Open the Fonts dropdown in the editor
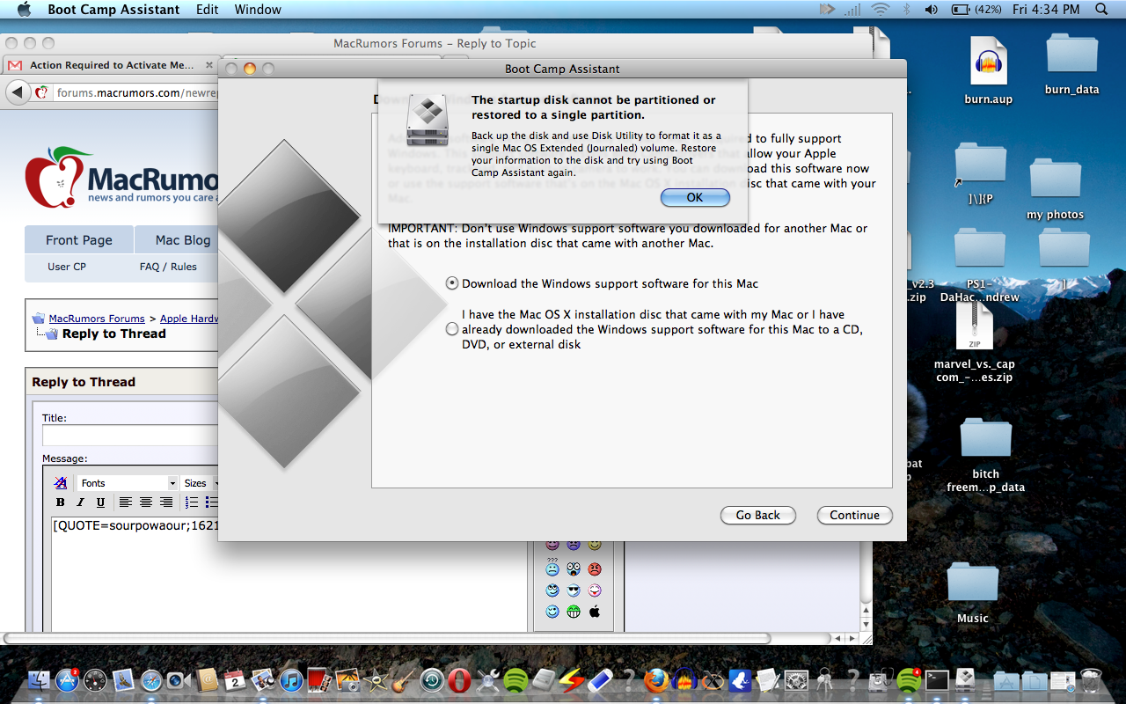Screen dimensions: 1126x704 [128, 483]
